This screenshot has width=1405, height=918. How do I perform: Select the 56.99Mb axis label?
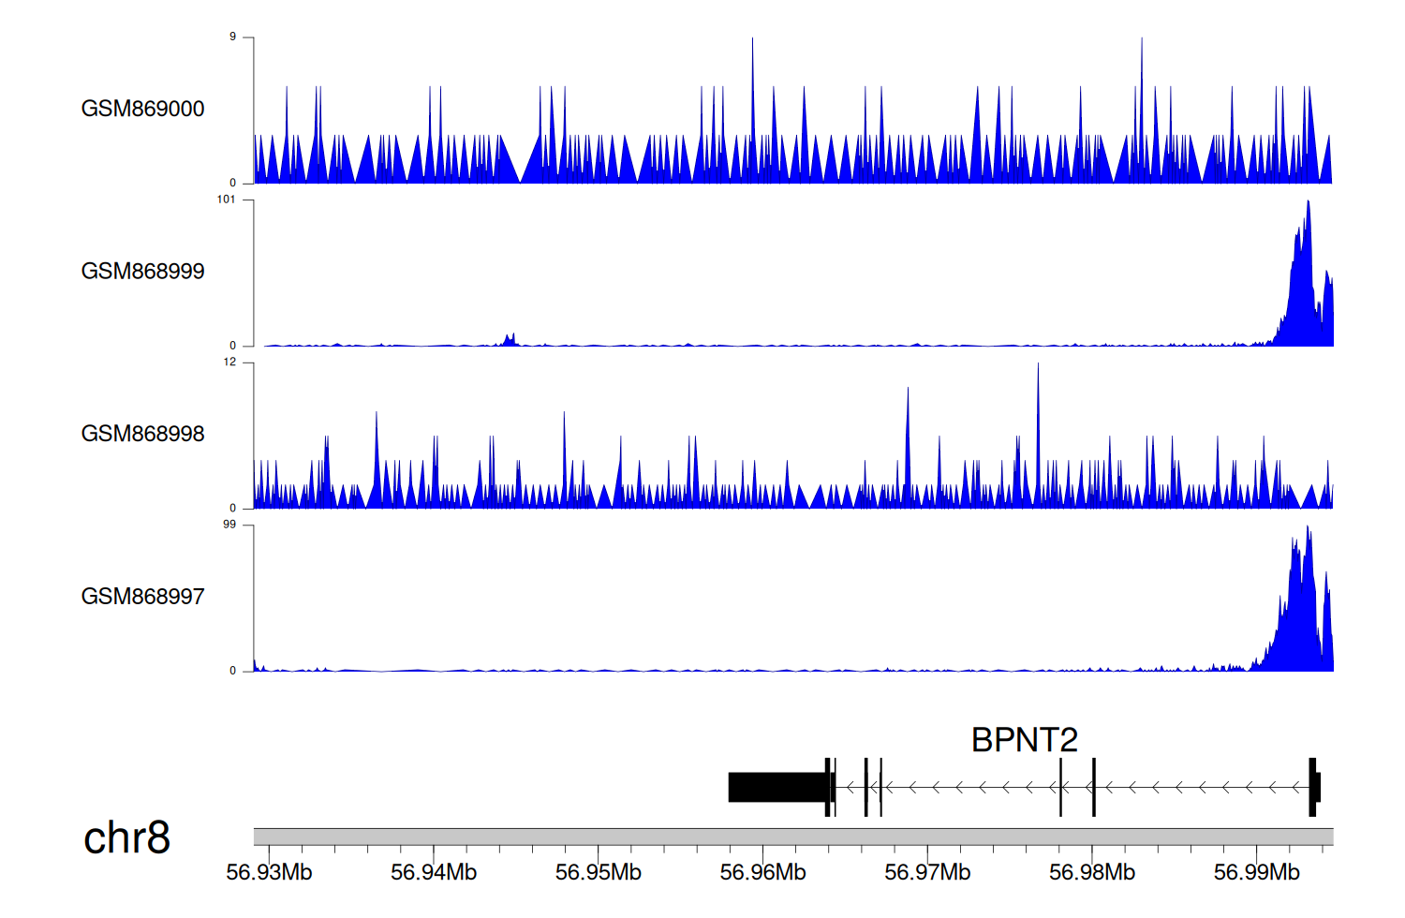click(1256, 872)
